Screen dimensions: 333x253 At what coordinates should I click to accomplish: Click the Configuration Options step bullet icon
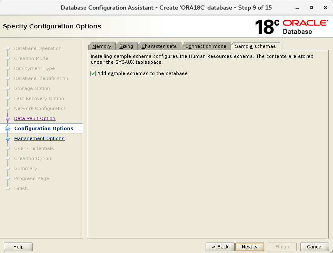pyautogui.click(x=7, y=128)
